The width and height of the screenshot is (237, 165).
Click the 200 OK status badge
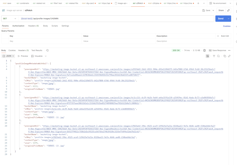[x=176, y=50]
